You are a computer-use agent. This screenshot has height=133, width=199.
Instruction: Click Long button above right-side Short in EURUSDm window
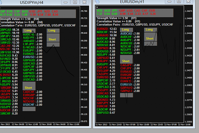pyautogui.click(x=151, y=30)
